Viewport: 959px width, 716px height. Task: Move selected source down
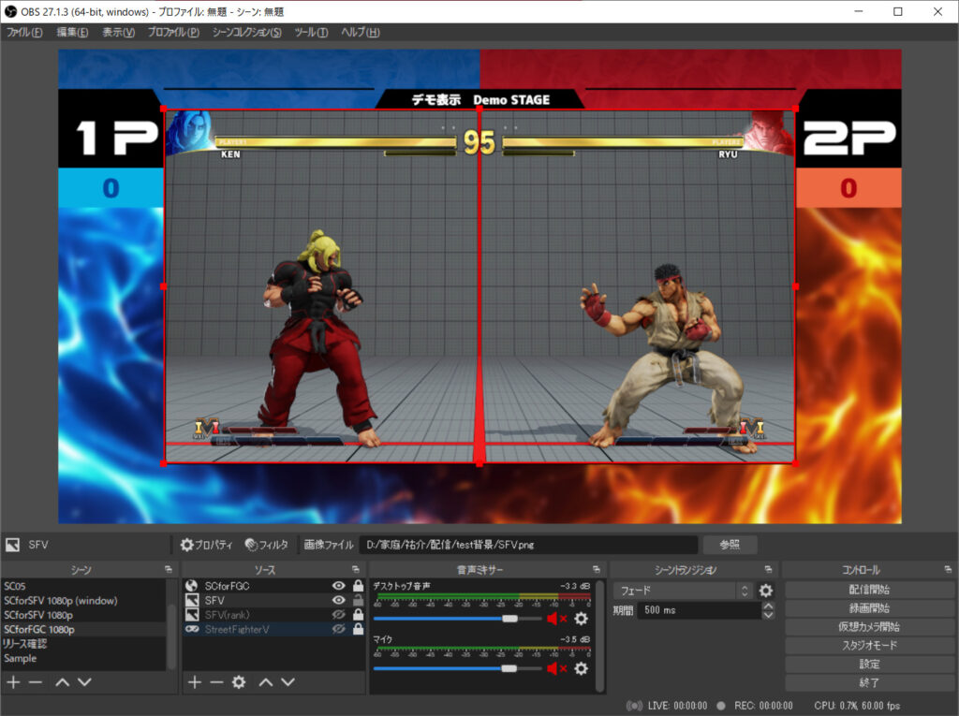pyautogui.click(x=288, y=681)
